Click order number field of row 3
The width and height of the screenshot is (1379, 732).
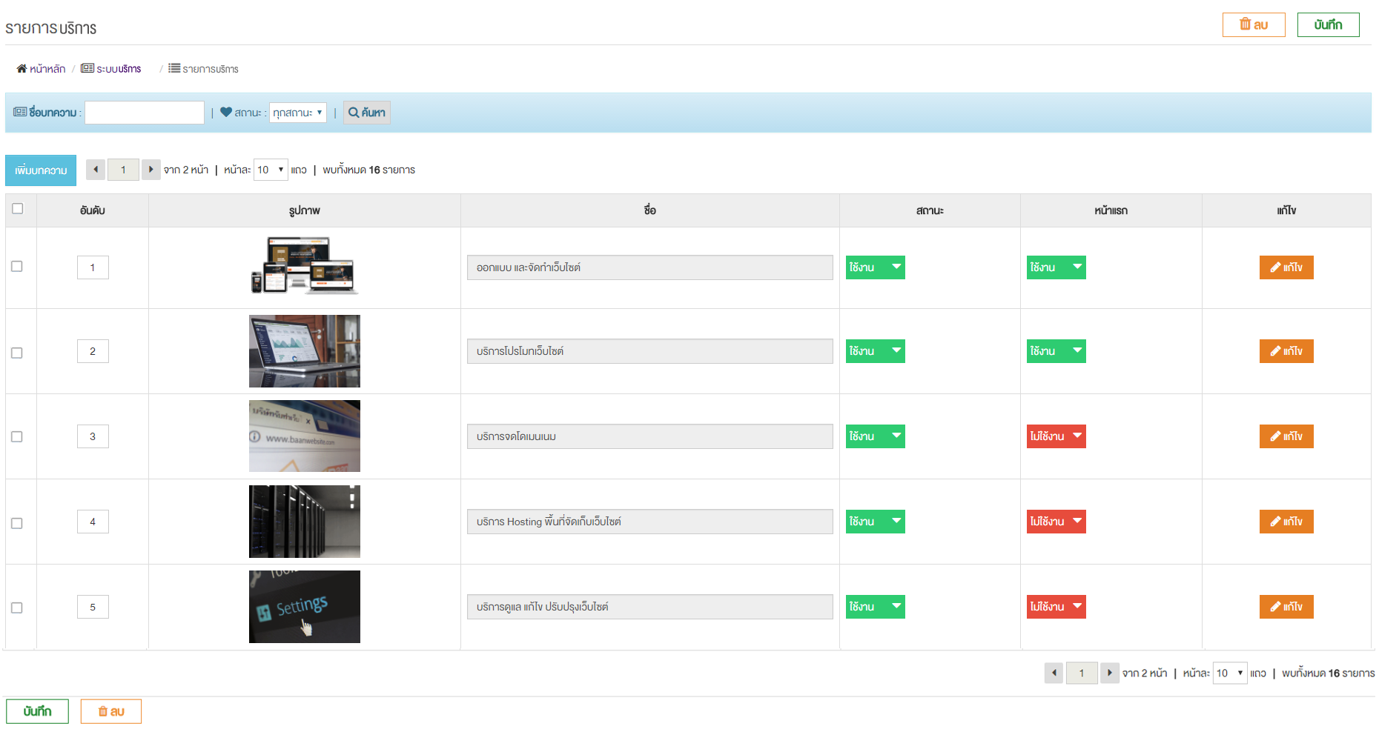pyautogui.click(x=93, y=436)
